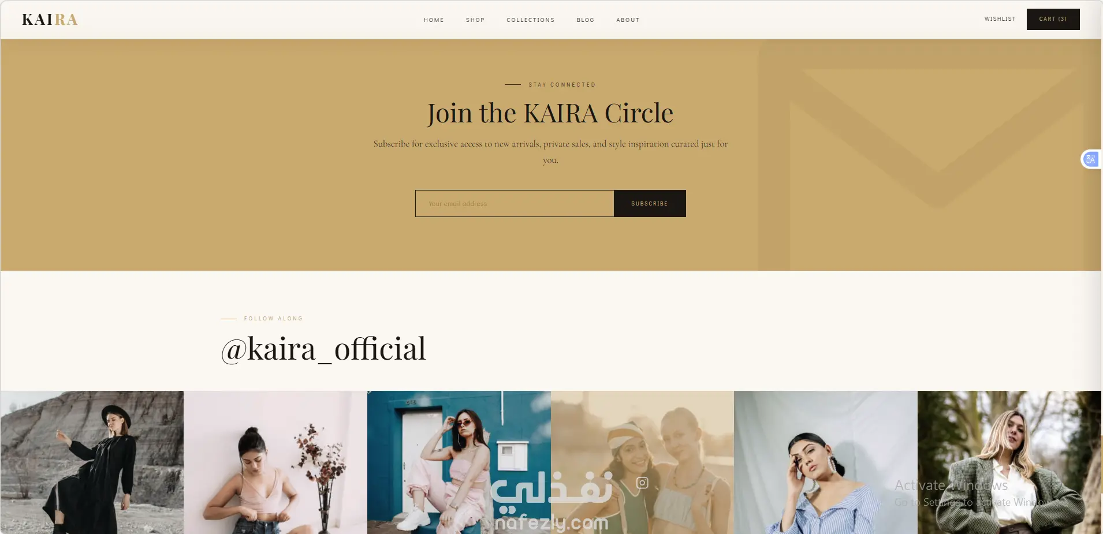Open photo of woman by blue door
The height and width of the screenshot is (534, 1103).
pos(459,462)
